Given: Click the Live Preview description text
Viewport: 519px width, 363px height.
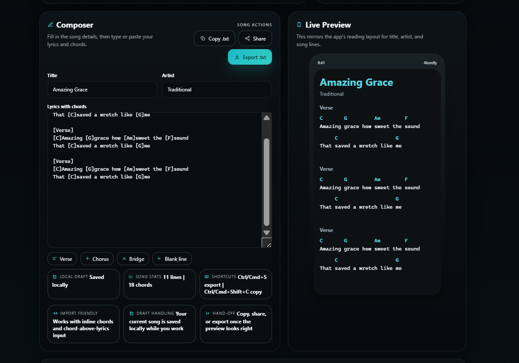Looking at the screenshot, I should click(360, 41).
